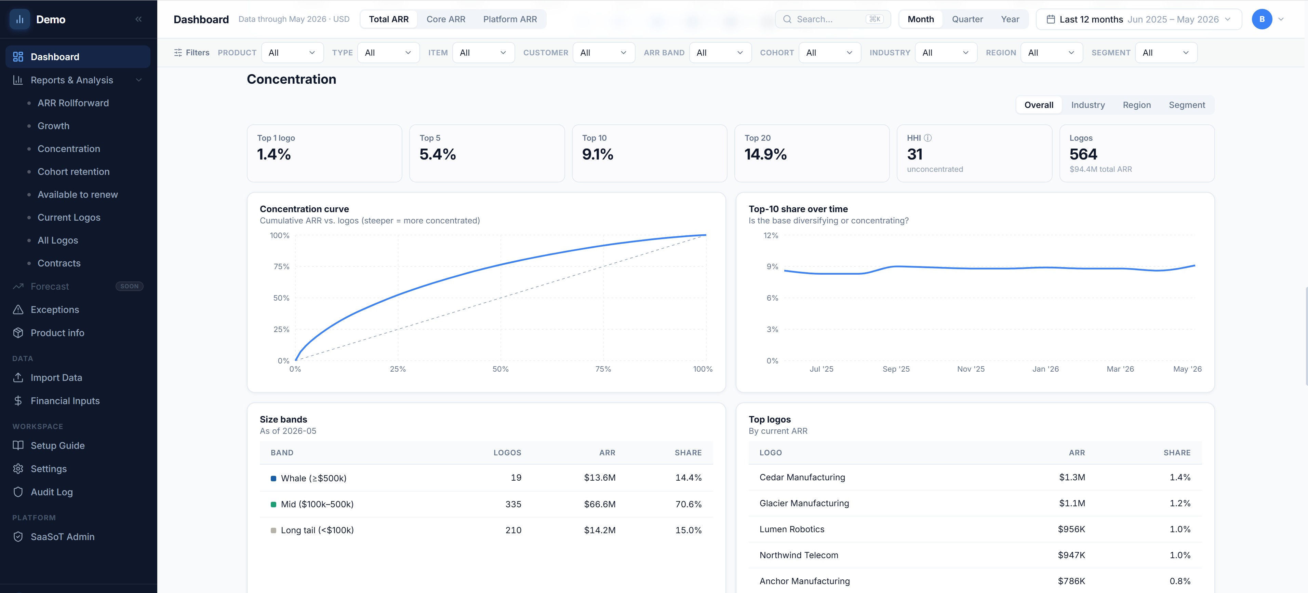Click the Forecast trend arrow icon

click(x=18, y=286)
